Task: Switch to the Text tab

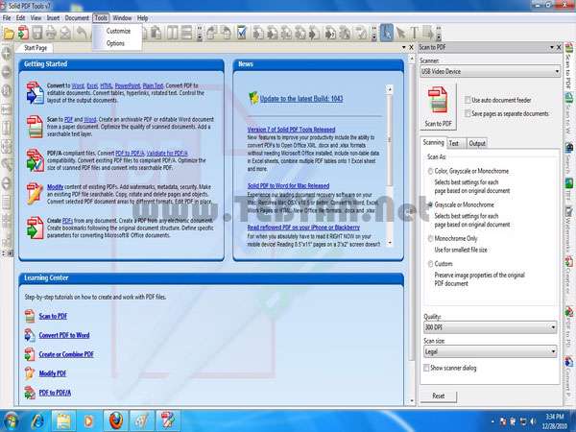Action: pos(454,143)
